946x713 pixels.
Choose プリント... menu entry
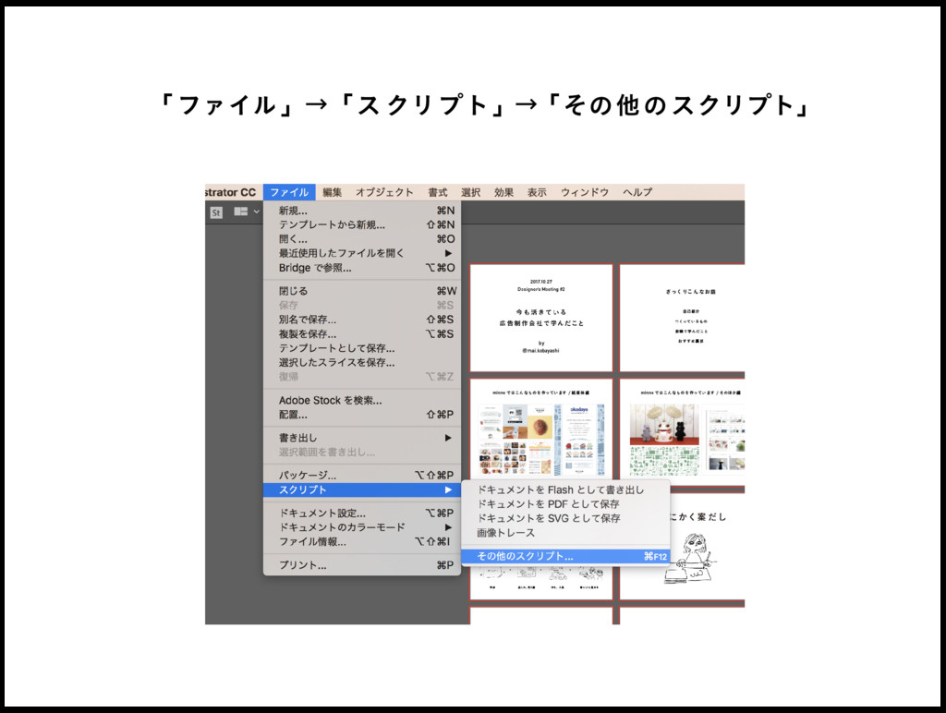(362, 565)
